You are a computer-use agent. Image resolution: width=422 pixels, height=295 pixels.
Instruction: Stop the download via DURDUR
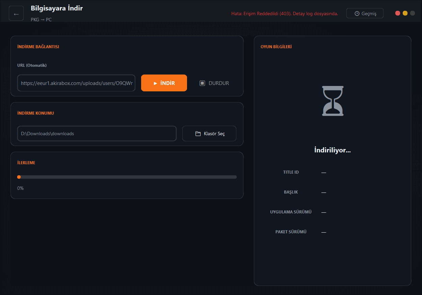click(214, 83)
